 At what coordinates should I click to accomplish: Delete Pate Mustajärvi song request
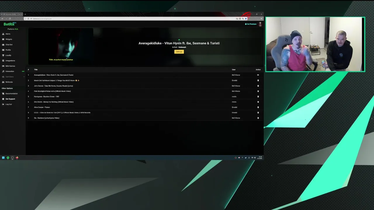click(258, 91)
